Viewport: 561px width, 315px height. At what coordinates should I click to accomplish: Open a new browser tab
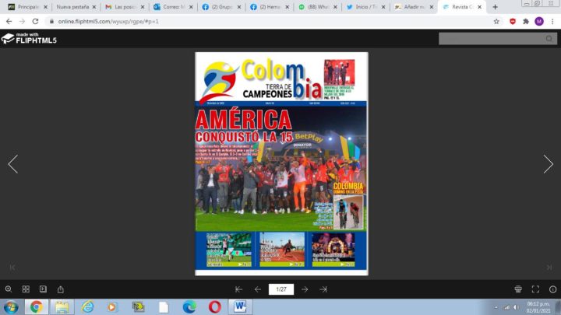pos(496,7)
